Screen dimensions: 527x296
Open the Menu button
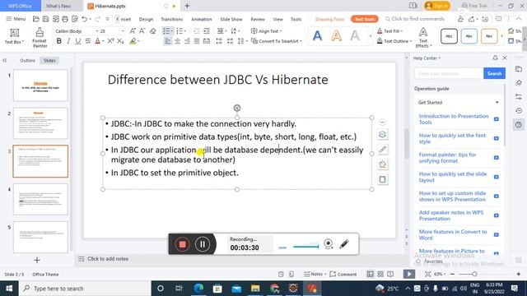pos(16,19)
